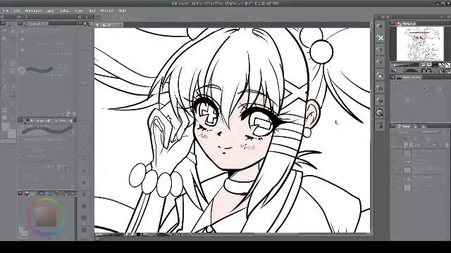Open the Animation menu
The height and width of the screenshot is (253, 451).
point(33,11)
